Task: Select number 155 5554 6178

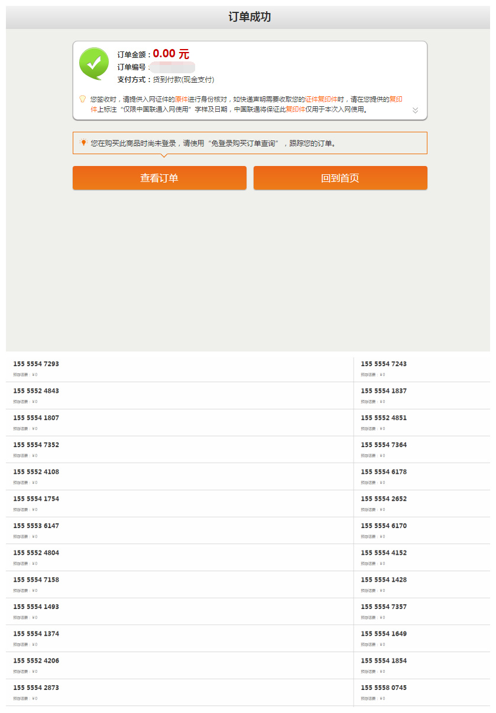Action: 384,472
